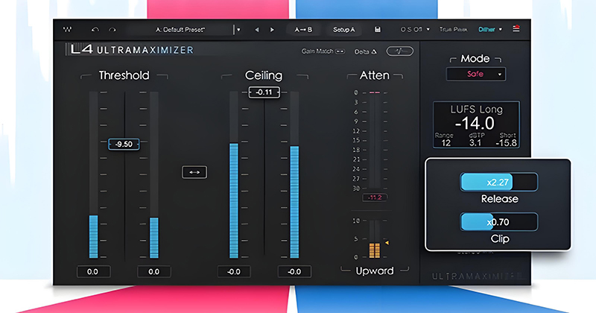Open the Mode dropdown showing Safe
Image resolution: width=596 pixels, height=313 pixels.
[x=475, y=74]
